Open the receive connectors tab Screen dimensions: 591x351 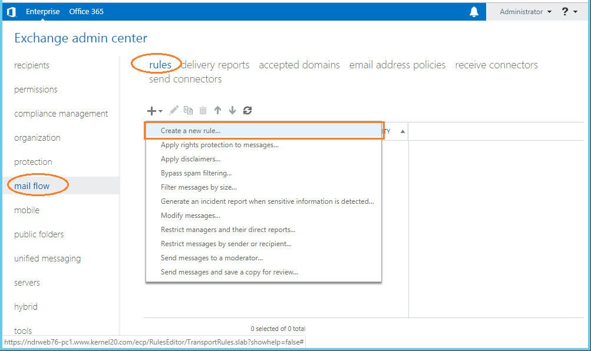[496, 65]
